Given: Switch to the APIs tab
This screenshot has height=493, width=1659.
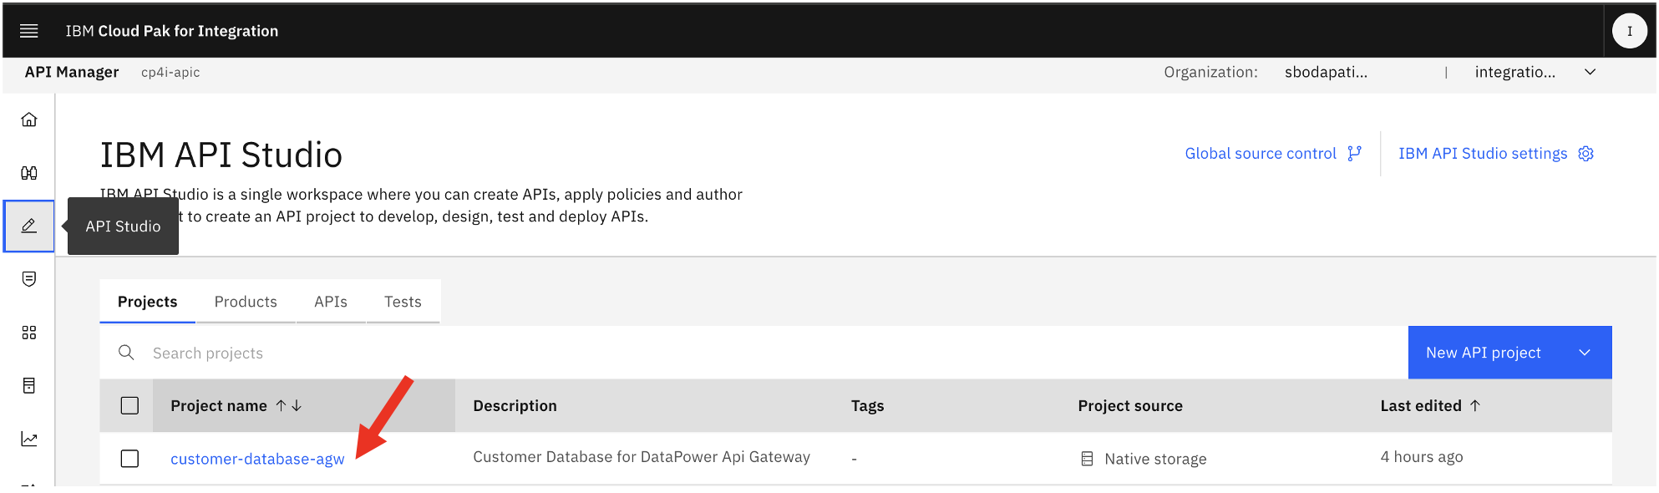Looking at the screenshot, I should coord(331,302).
